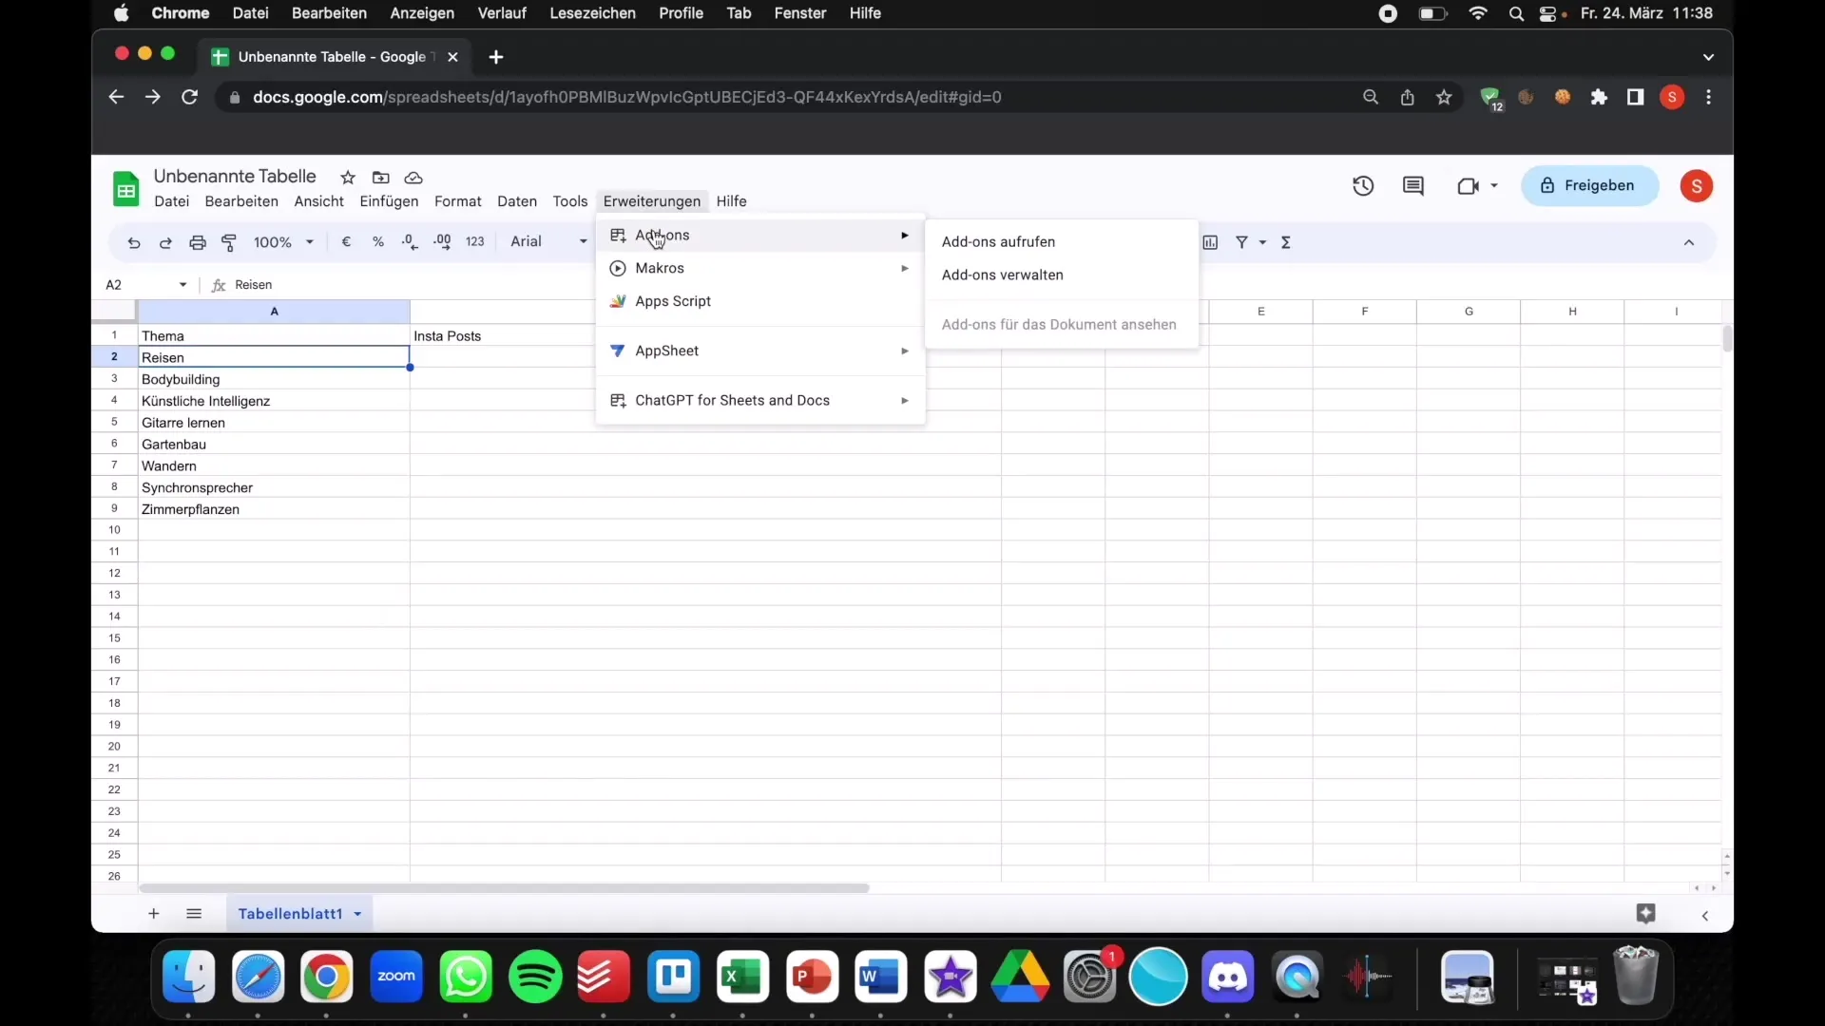This screenshot has height=1026, width=1825.
Task: Click the Freigeben share button
Action: pyautogui.click(x=1589, y=186)
